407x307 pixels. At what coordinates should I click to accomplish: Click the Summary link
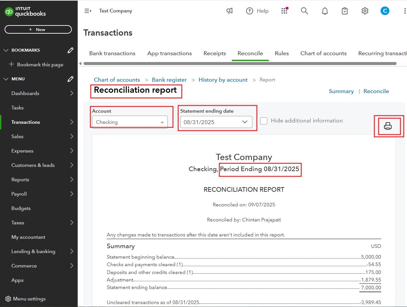point(341,91)
